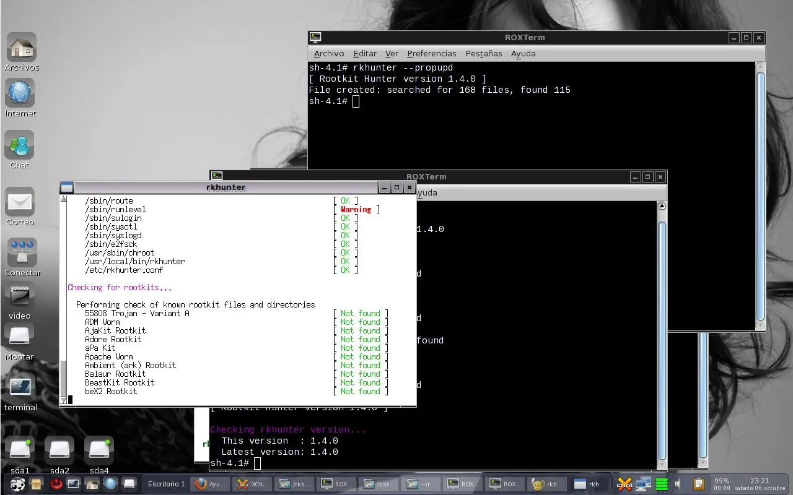Click 'rkhunter --propupd' command text
Image resolution: width=793 pixels, height=495 pixels.
coord(403,68)
